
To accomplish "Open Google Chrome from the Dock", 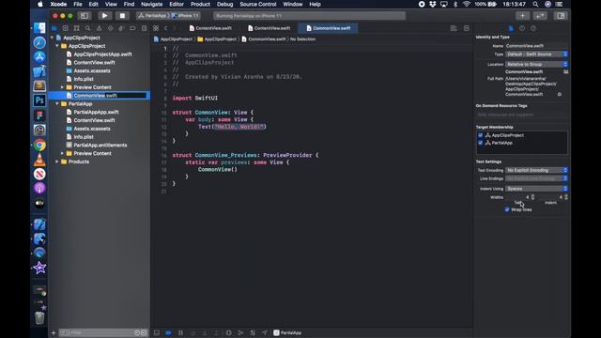I will click(x=39, y=145).
